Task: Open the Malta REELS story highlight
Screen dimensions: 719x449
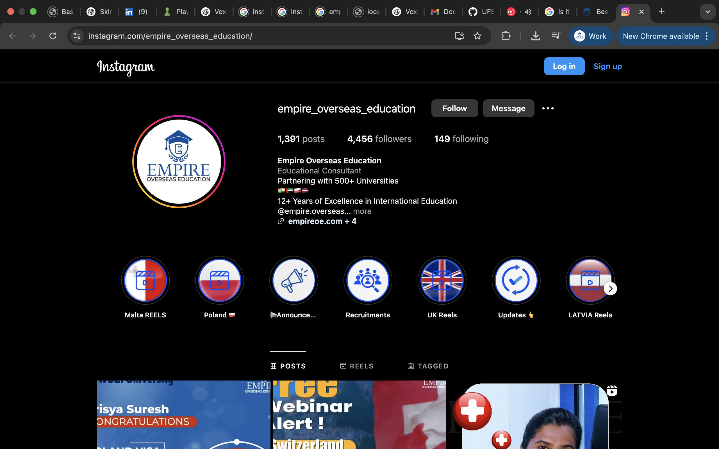Action: [145, 280]
